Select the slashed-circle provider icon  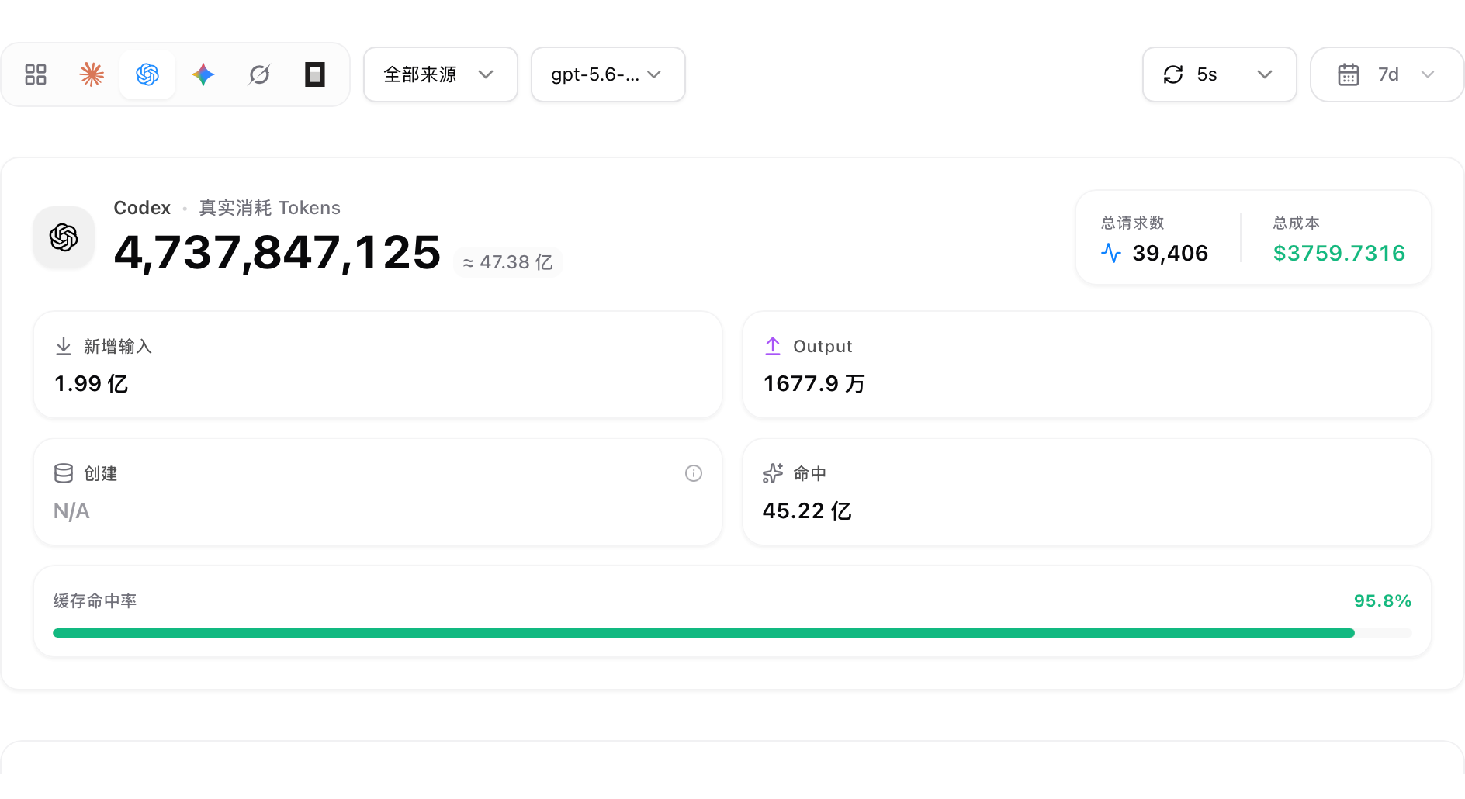point(259,74)
